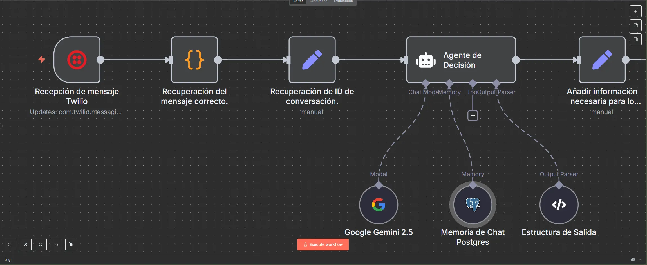This screenshot has height=265, width=647.
Task: Zoom out of the canvas
Action: tap(41, 244)
